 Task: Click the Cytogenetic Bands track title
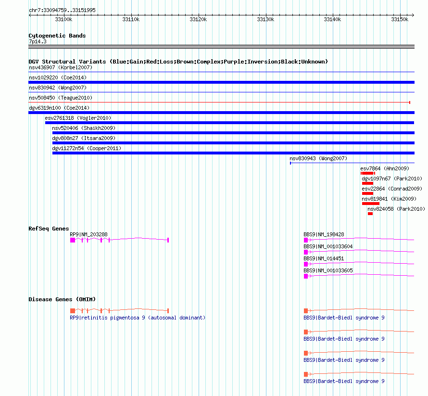tap(57, 36)
